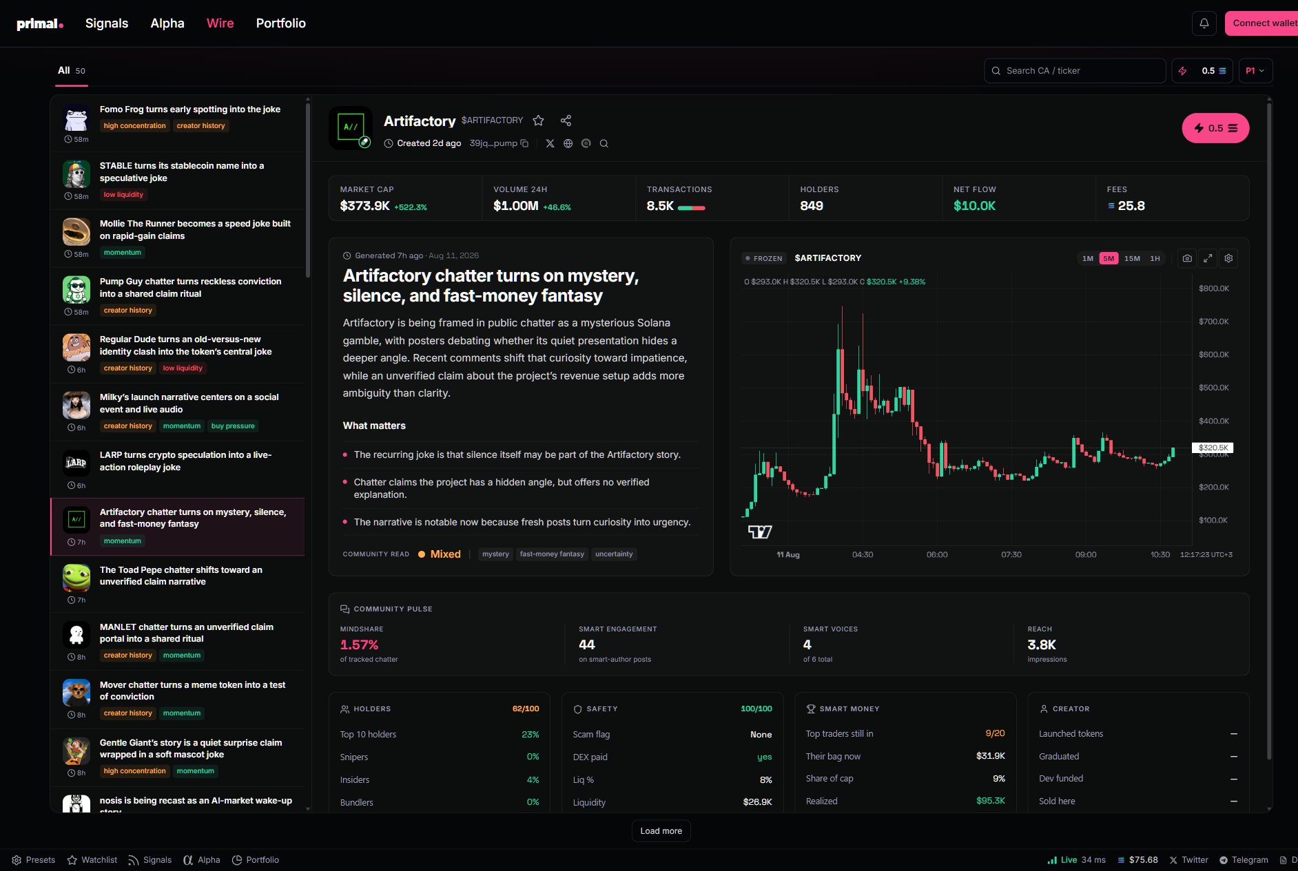1298x871 pixels.
Task: Click the LARP story avatar
Action: coord(76,463)
